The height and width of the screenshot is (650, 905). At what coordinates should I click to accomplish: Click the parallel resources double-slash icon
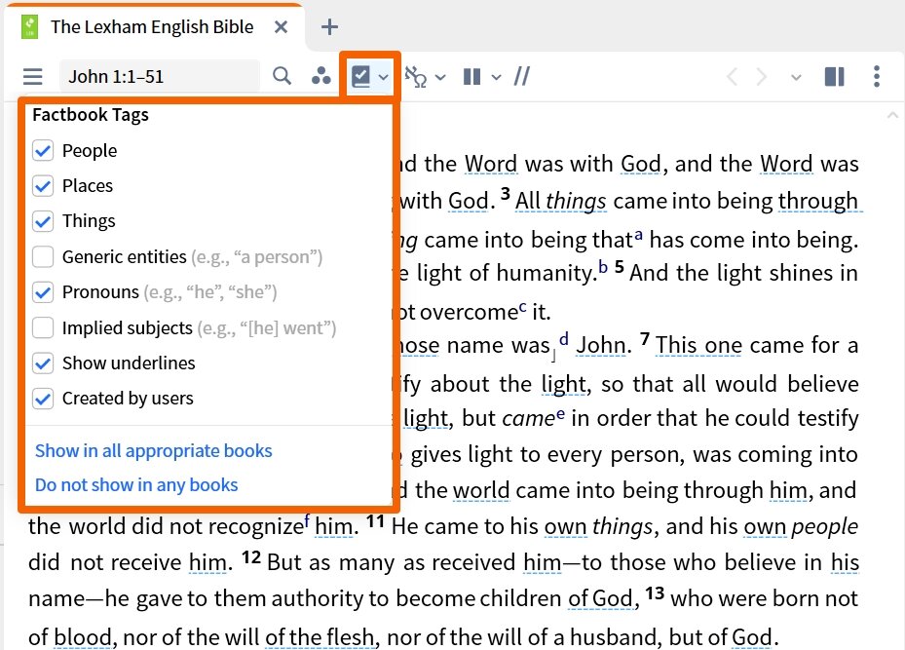522,76
